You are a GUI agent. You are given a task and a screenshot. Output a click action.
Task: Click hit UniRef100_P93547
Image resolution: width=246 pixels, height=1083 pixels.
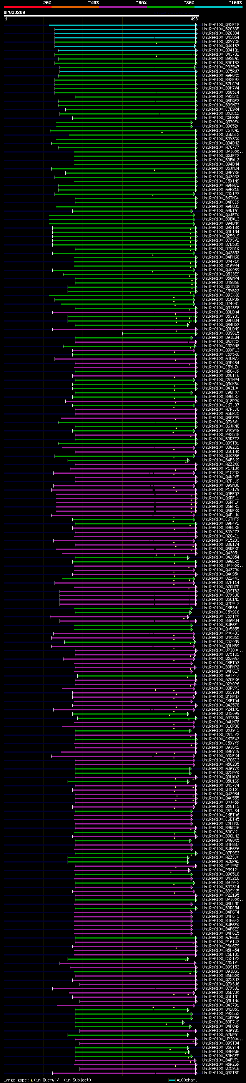click(x=221, y=67)
